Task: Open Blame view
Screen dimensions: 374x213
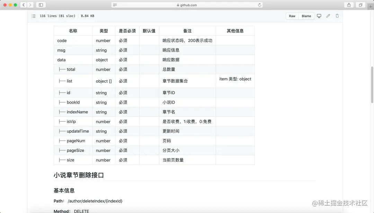Action: pos(306,16)
